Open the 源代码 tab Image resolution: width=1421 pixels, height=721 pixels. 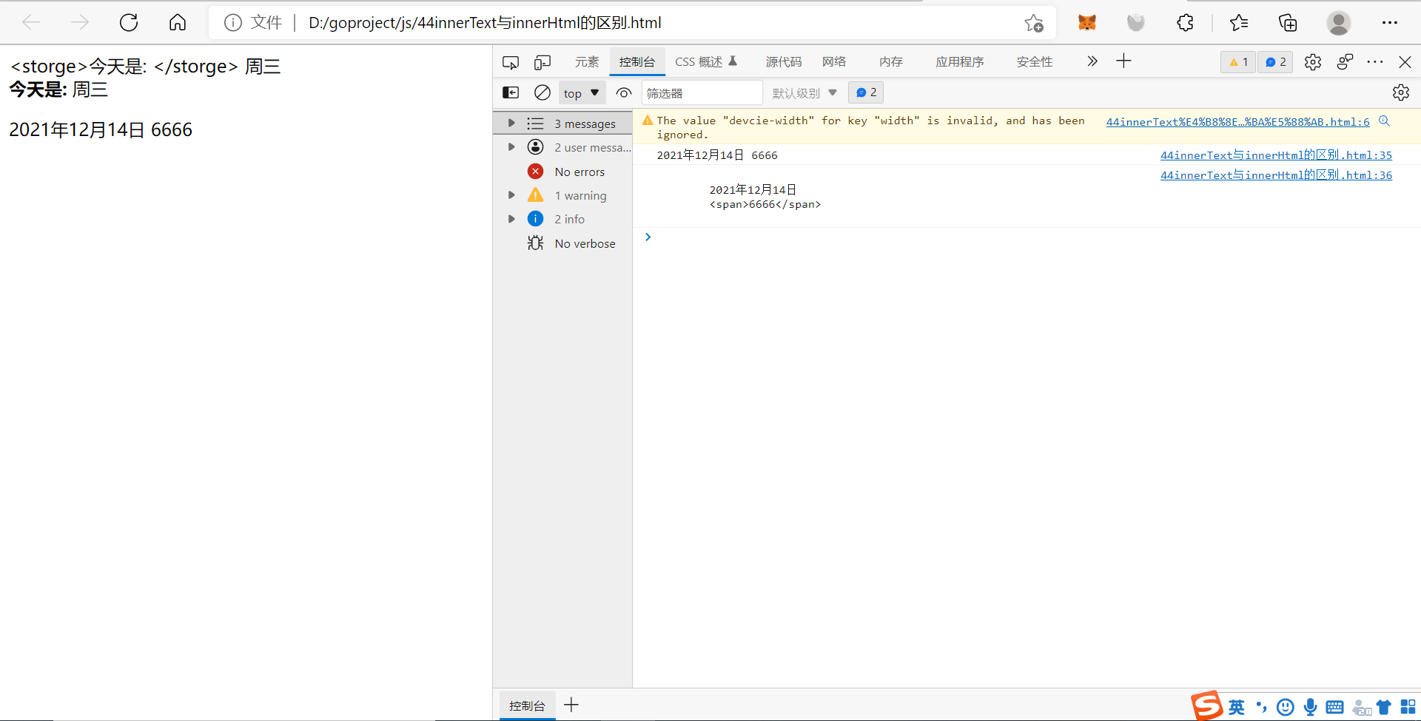784,62
